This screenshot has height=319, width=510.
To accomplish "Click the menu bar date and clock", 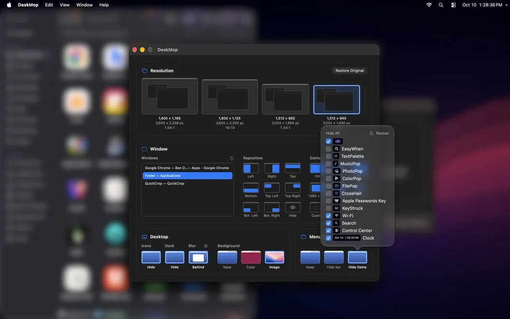I will point(482,5).
